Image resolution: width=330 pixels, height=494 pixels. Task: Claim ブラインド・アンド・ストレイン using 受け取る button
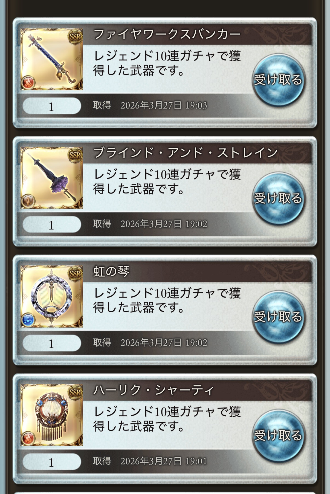pos(278,198)
